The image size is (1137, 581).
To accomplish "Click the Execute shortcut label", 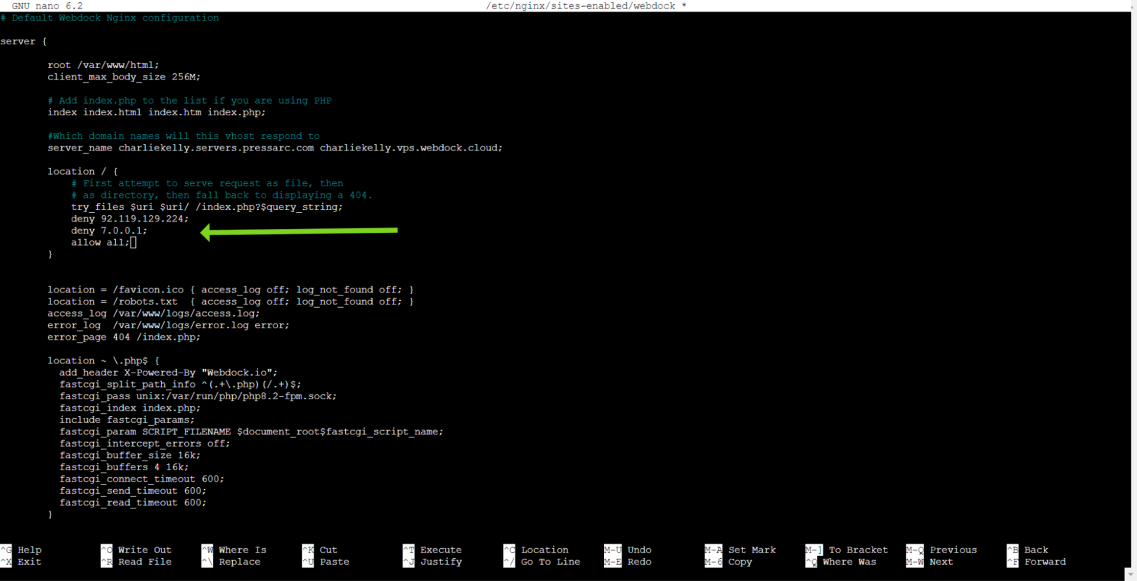I will point(440,550).
